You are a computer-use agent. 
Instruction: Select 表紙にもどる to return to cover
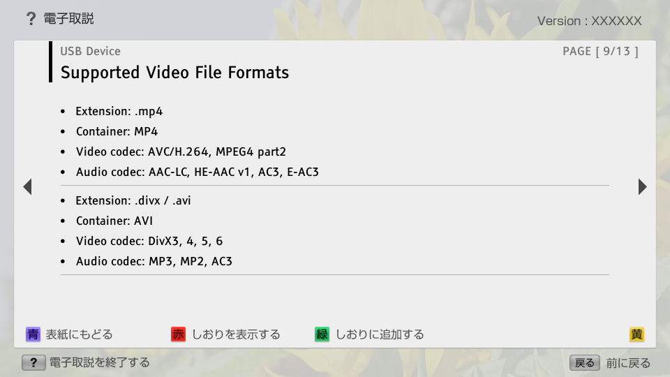coord(79,334)
